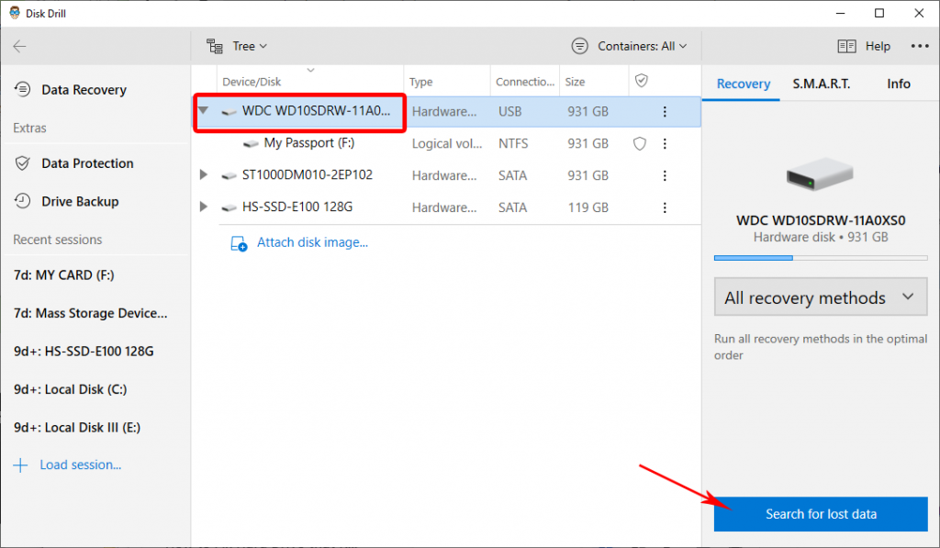Image resolution: width=940 pixels, height=548 pixels.
Task: Click shield icon on My Passport row
Action: 641,144
